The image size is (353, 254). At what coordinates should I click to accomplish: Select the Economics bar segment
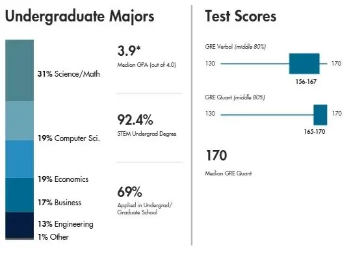20,159
